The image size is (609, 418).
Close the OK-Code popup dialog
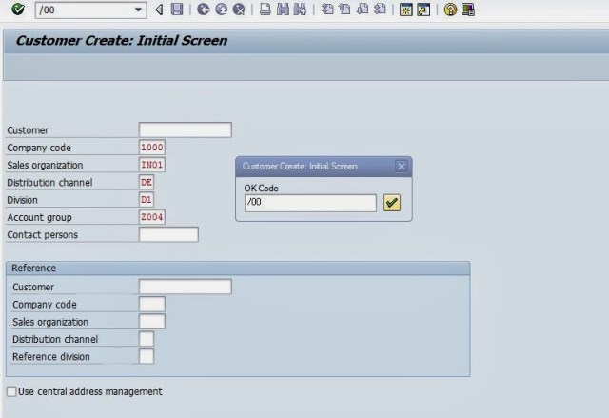402,167
